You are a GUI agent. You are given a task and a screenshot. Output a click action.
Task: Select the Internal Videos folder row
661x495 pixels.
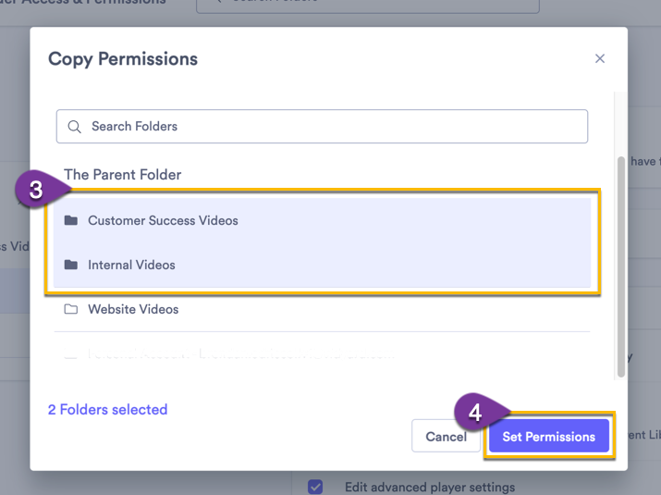[x=322, y=265]
